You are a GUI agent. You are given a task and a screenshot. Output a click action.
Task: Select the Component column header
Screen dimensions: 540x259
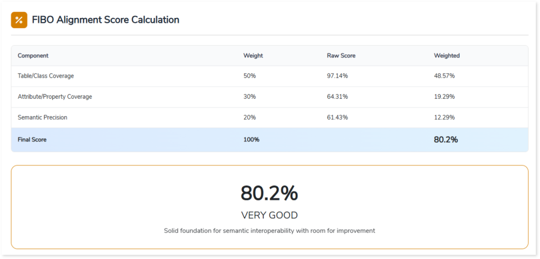pos(33,55)
